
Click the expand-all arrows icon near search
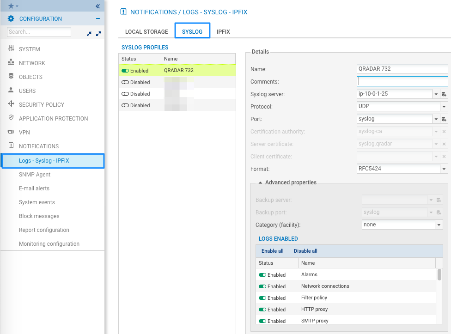pos(98,34)
